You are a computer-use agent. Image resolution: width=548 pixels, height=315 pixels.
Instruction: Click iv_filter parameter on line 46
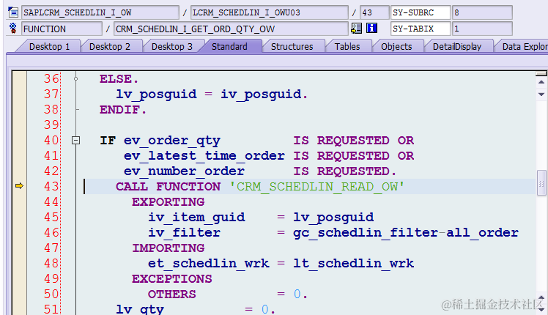click(x=184, y=232)
